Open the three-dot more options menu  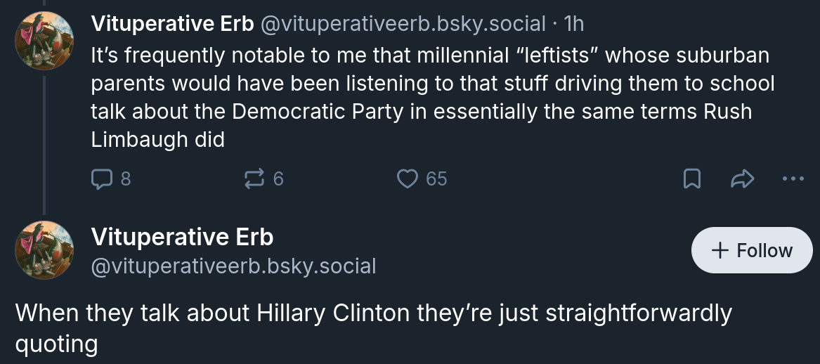[x=793, y=179]
